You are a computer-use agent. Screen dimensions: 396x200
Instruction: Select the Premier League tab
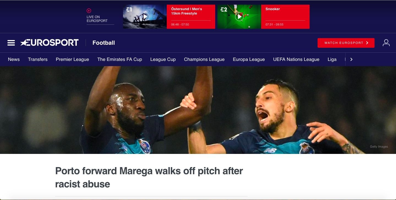coord(72,59)
